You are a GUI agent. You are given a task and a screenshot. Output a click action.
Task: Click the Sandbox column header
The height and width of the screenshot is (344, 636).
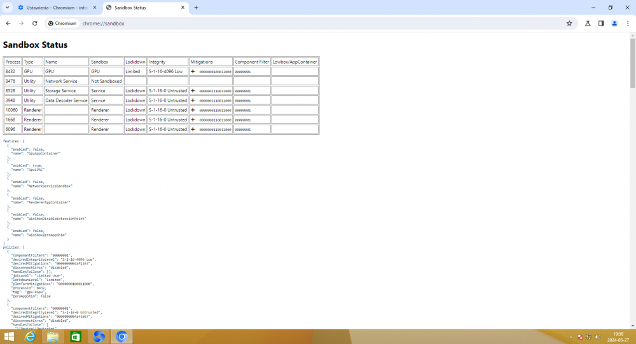106,62
